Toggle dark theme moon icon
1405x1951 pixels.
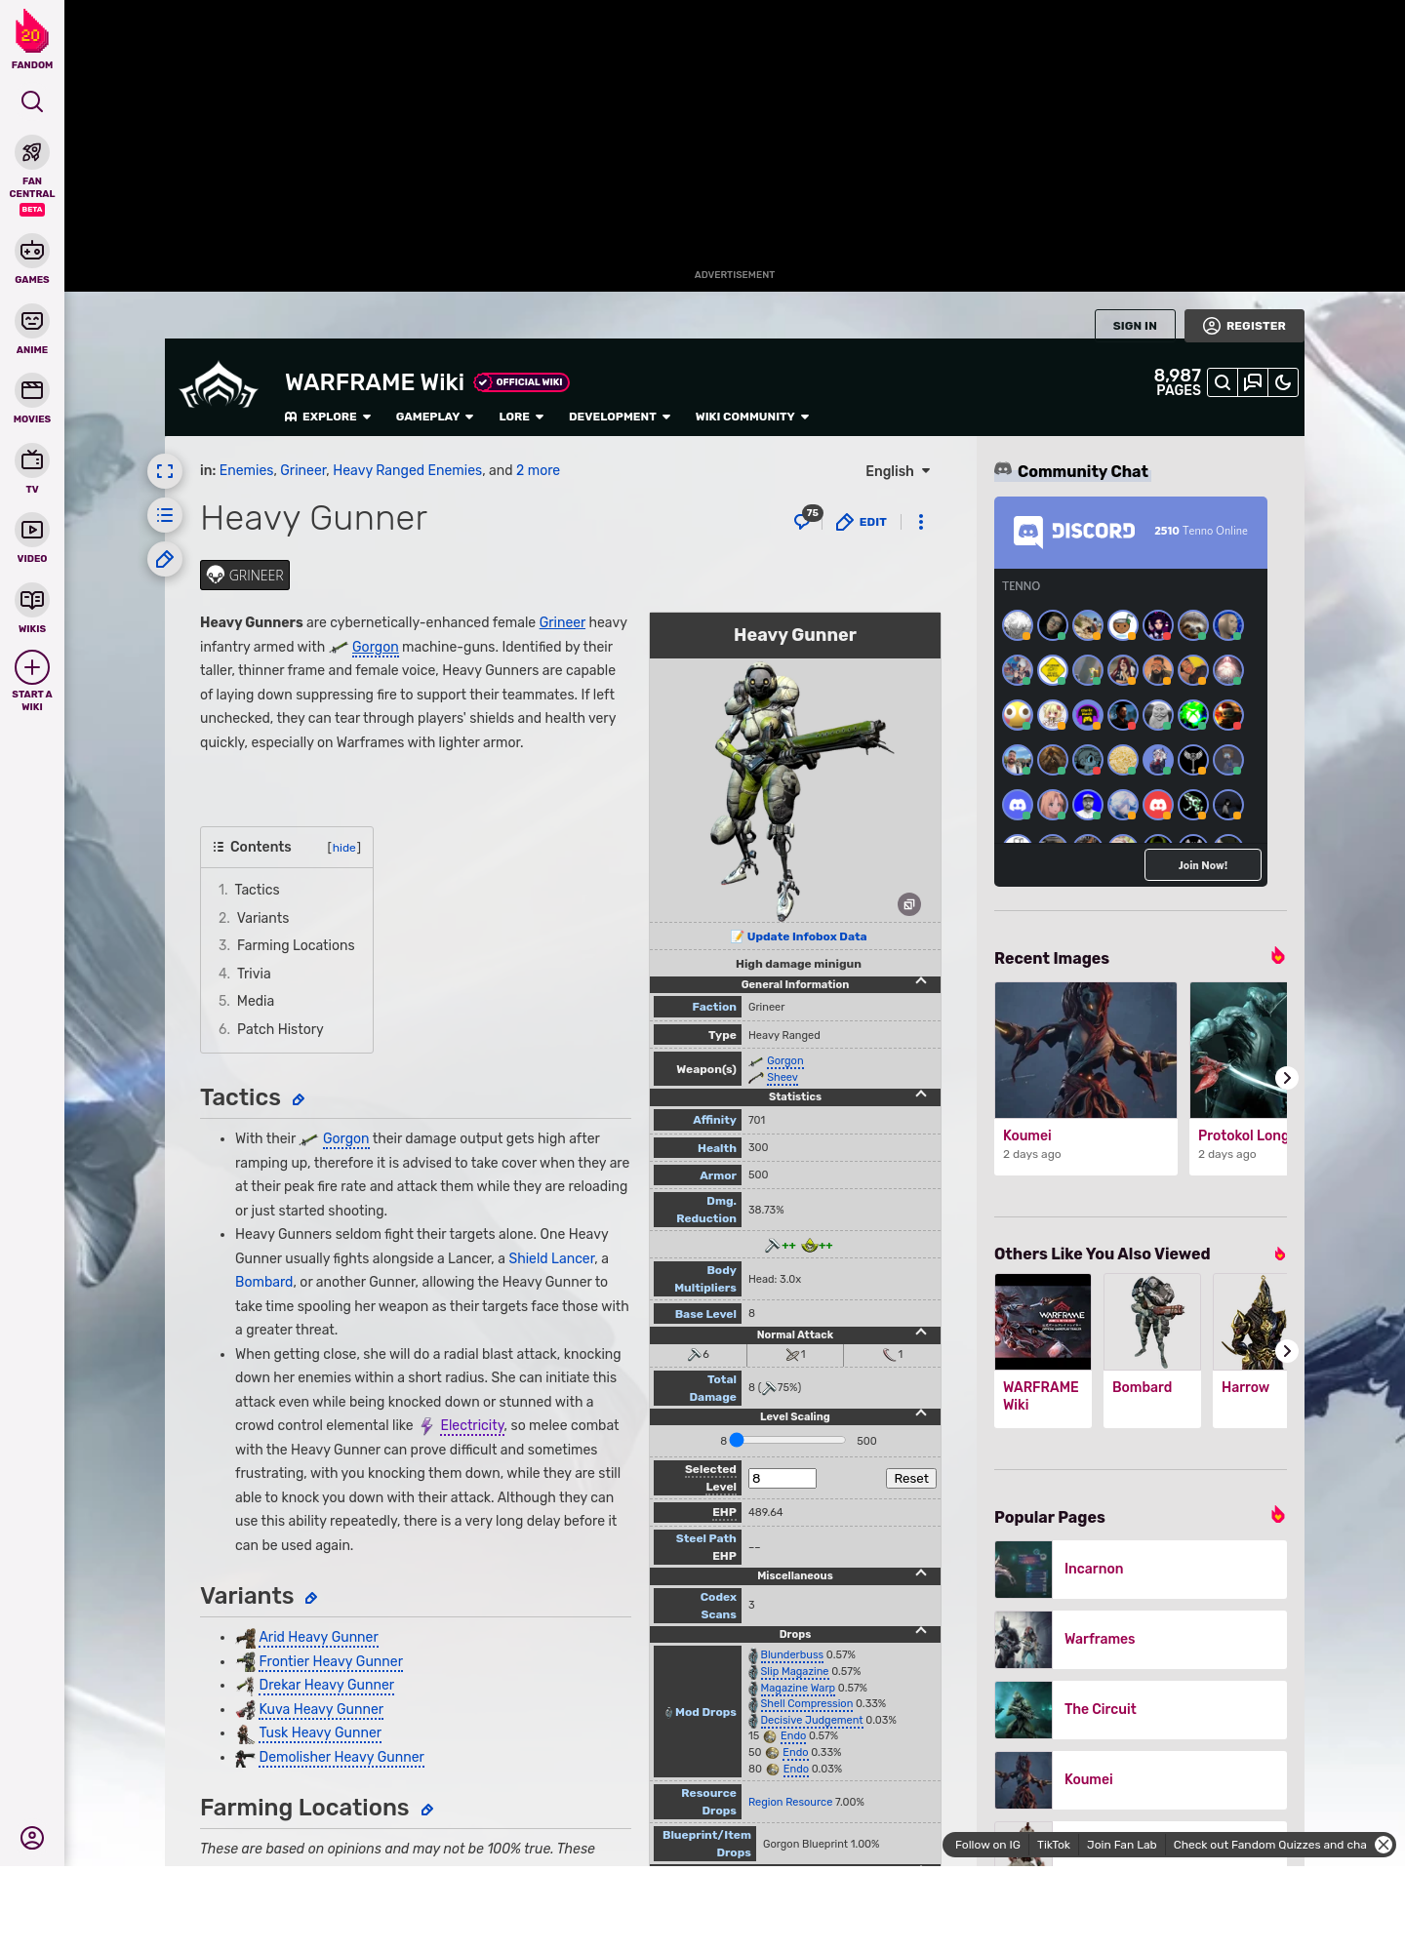click(1283, 382)
